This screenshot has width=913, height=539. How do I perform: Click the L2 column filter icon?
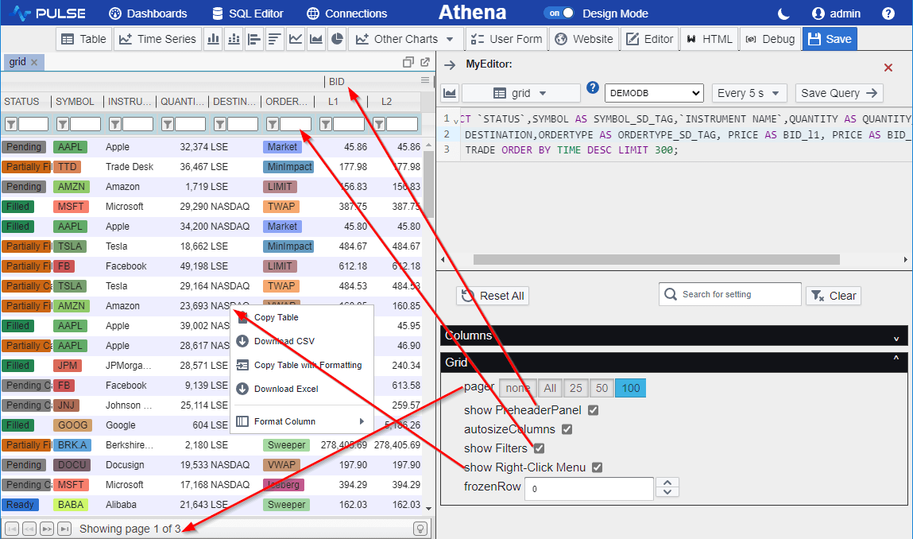(x=379, y=123)
